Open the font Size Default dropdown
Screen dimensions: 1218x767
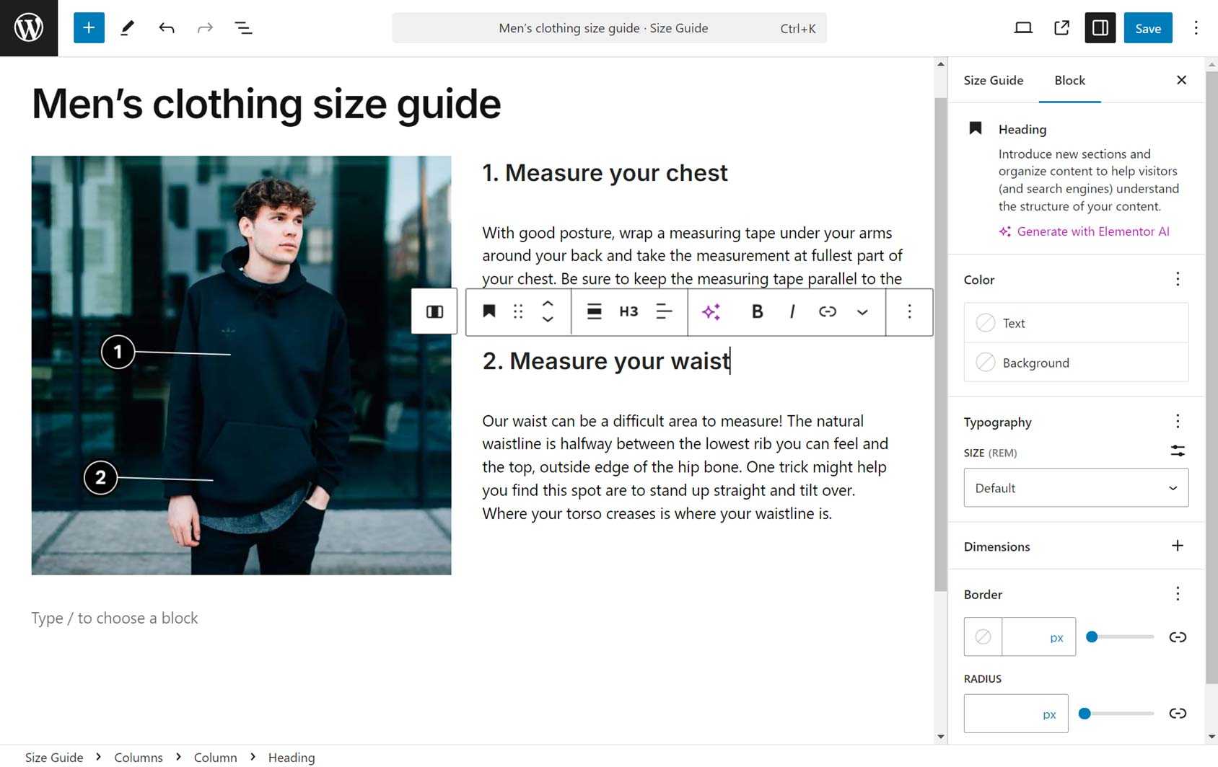coord(1076,488)
